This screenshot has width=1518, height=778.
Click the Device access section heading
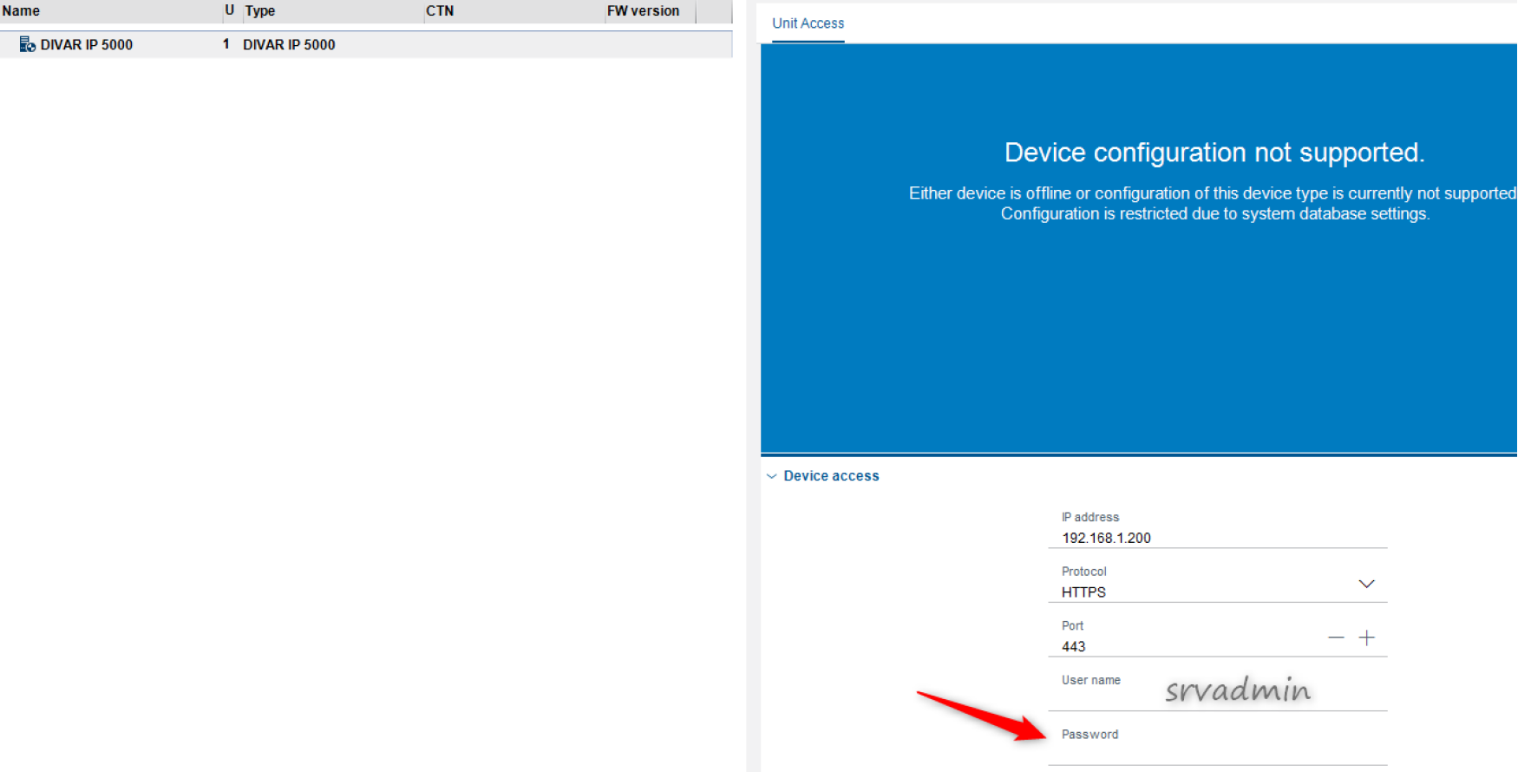pyautogui.click(x=831, y=476)
